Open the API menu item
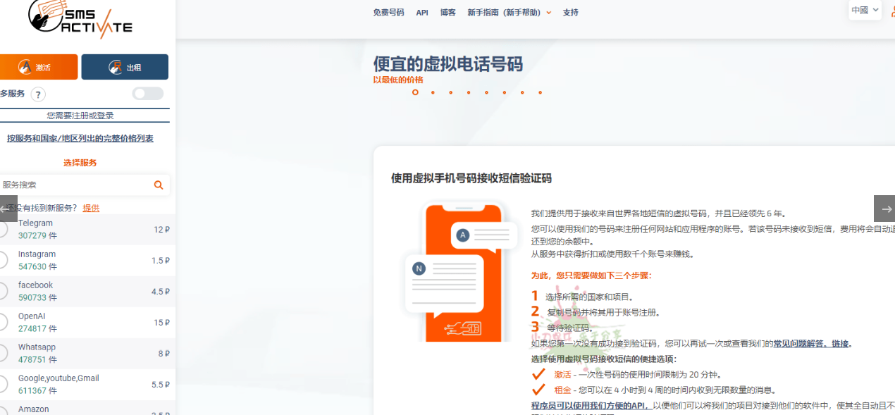The width and height of the screenshot is (895, 415). 422,13
